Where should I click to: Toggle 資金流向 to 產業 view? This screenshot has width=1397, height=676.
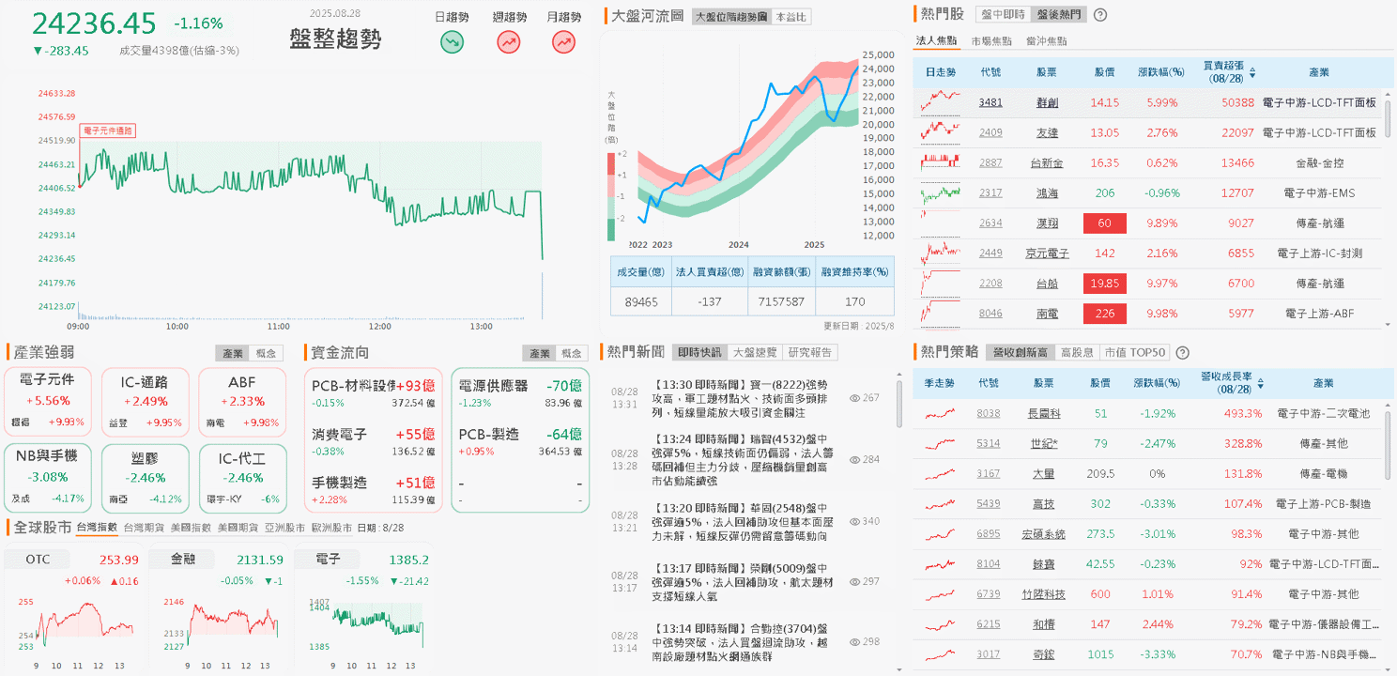click(540, 353)
